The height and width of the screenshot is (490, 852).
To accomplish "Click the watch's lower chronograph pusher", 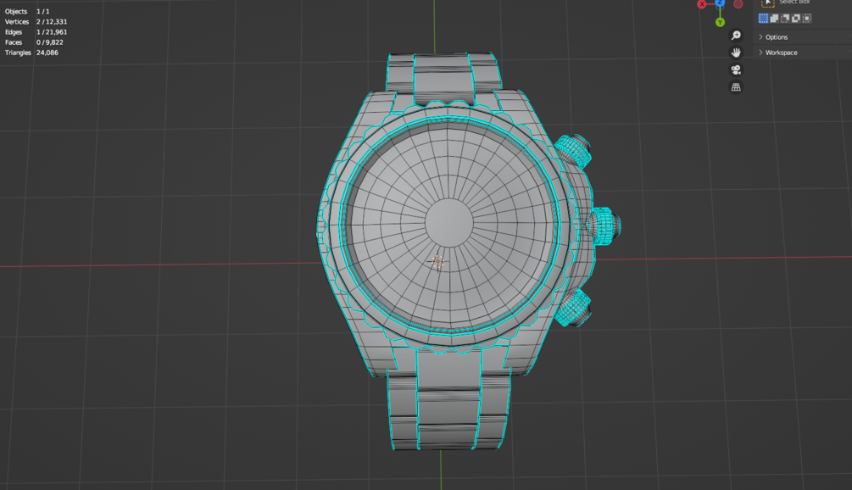I will [573, 308].
